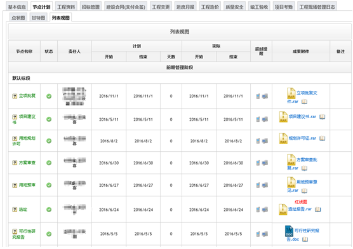Click the DOC file icon for 可行性研究报告
Image resolution: width=353 pixels, height=249 pixels.
click(289, 231)
